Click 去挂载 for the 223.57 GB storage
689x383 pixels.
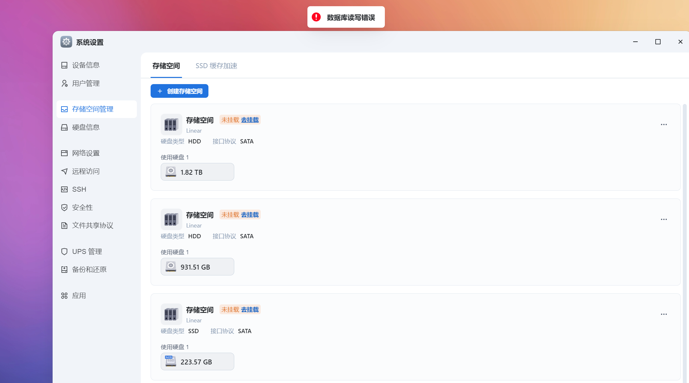[250, 310]
